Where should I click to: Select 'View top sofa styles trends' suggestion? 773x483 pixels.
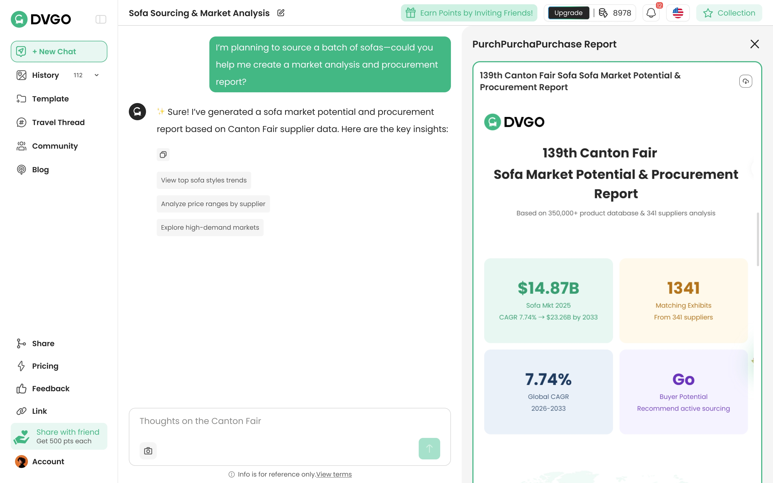(204, 180)
